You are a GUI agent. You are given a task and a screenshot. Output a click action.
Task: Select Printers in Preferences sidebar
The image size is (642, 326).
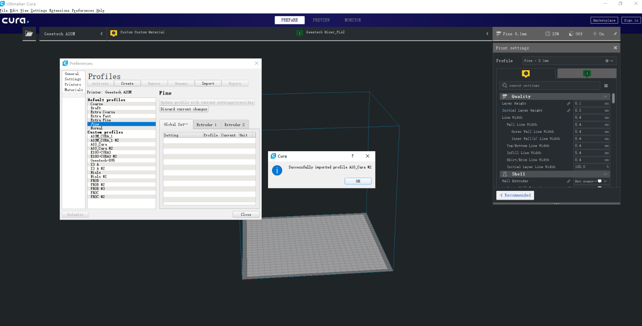pyautogui.click(x=73, y=85)
